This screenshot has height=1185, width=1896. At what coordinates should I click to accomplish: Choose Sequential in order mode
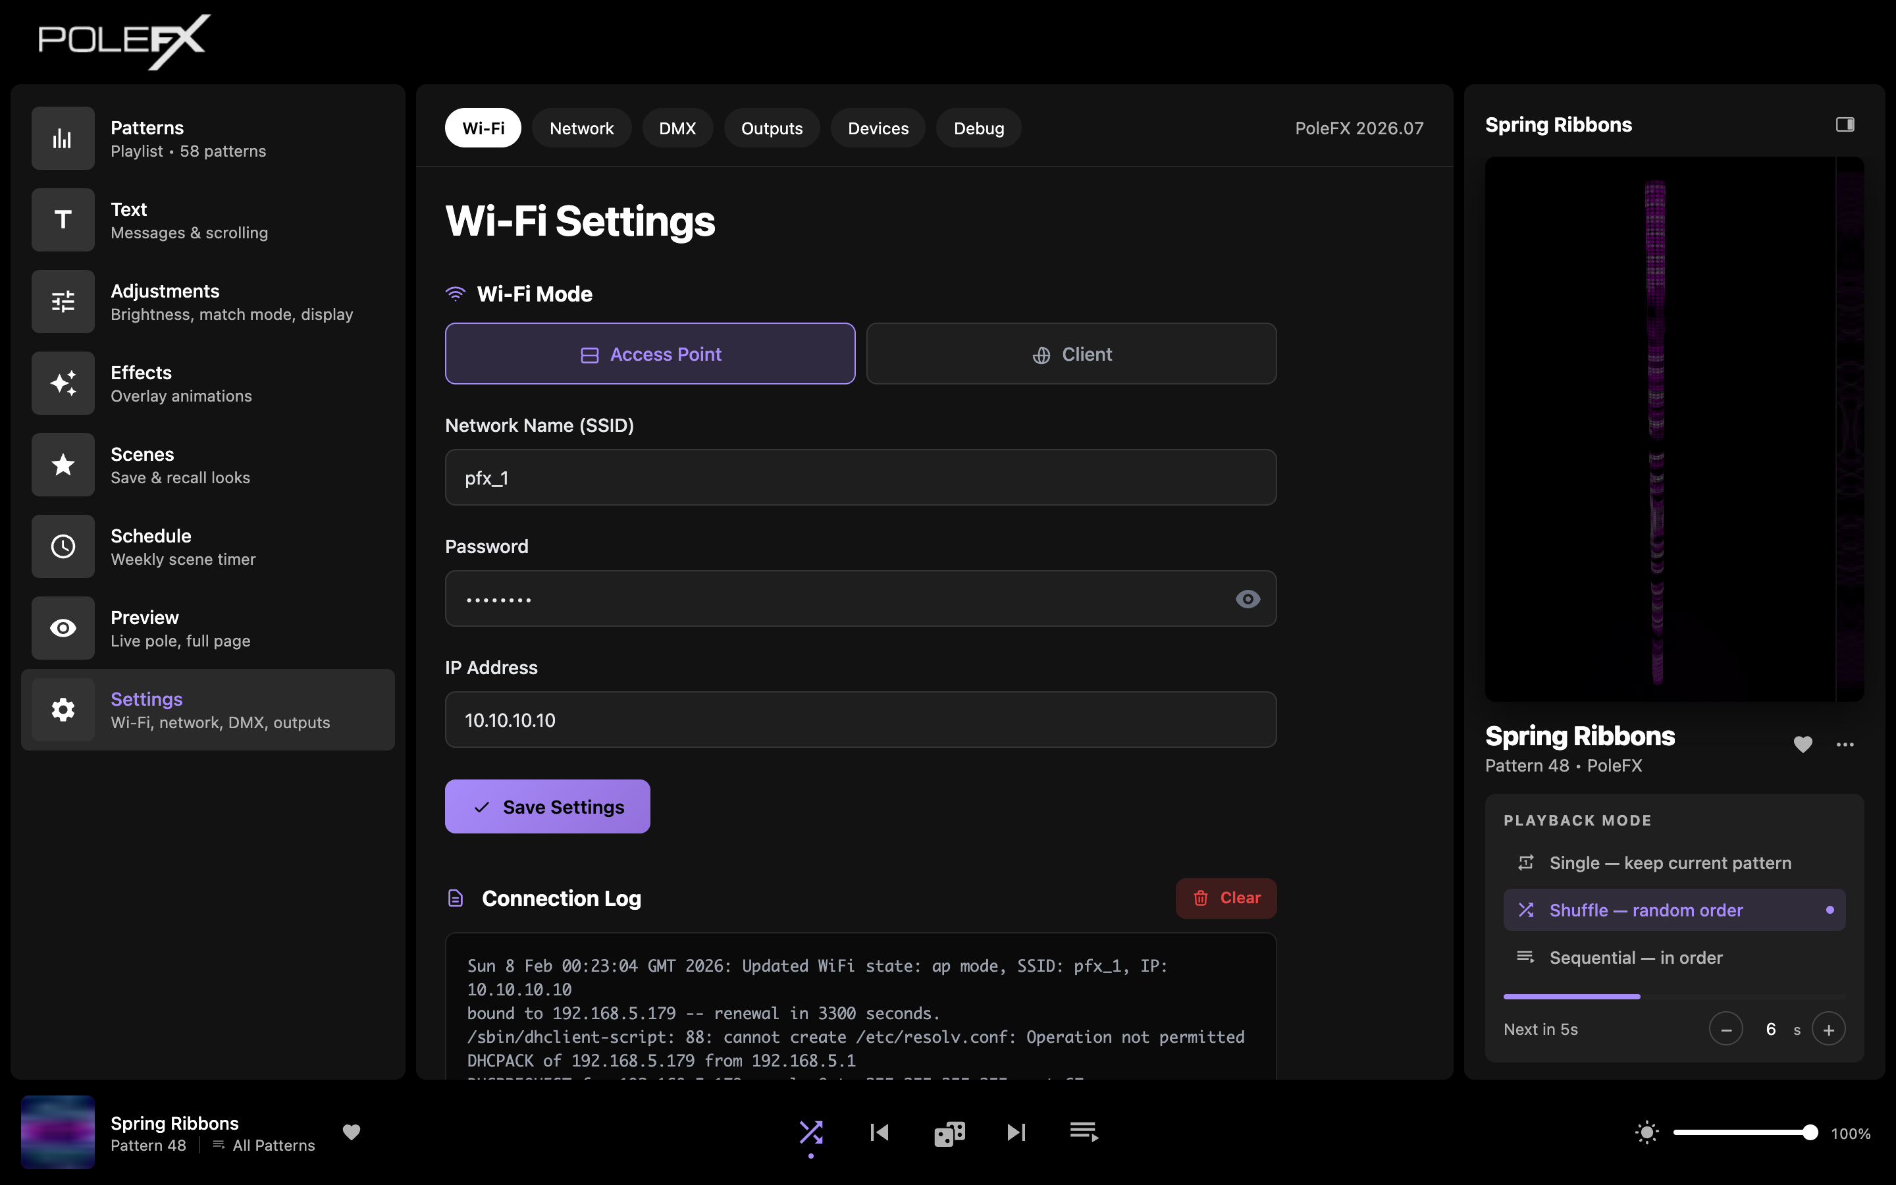pyautogui.click(x=1673, y=958)
